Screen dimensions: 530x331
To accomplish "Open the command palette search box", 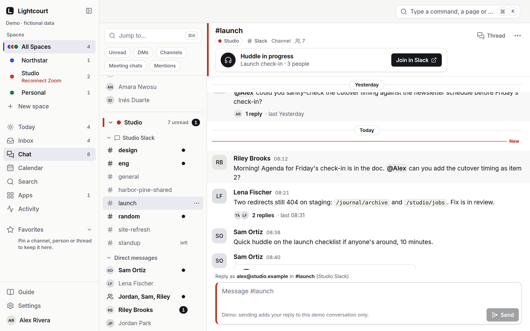I will coord(458,12).
